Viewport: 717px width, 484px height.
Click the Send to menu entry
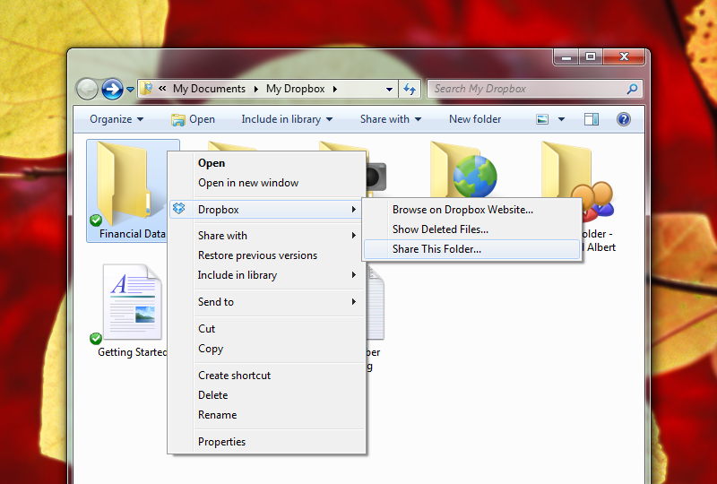click(267, 302)
